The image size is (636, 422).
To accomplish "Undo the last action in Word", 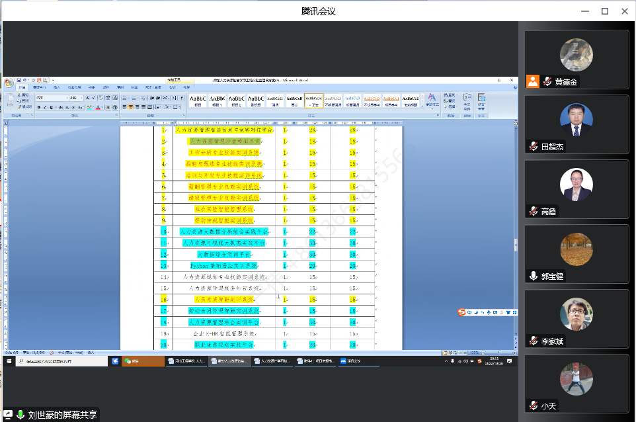I will (24, 80).
